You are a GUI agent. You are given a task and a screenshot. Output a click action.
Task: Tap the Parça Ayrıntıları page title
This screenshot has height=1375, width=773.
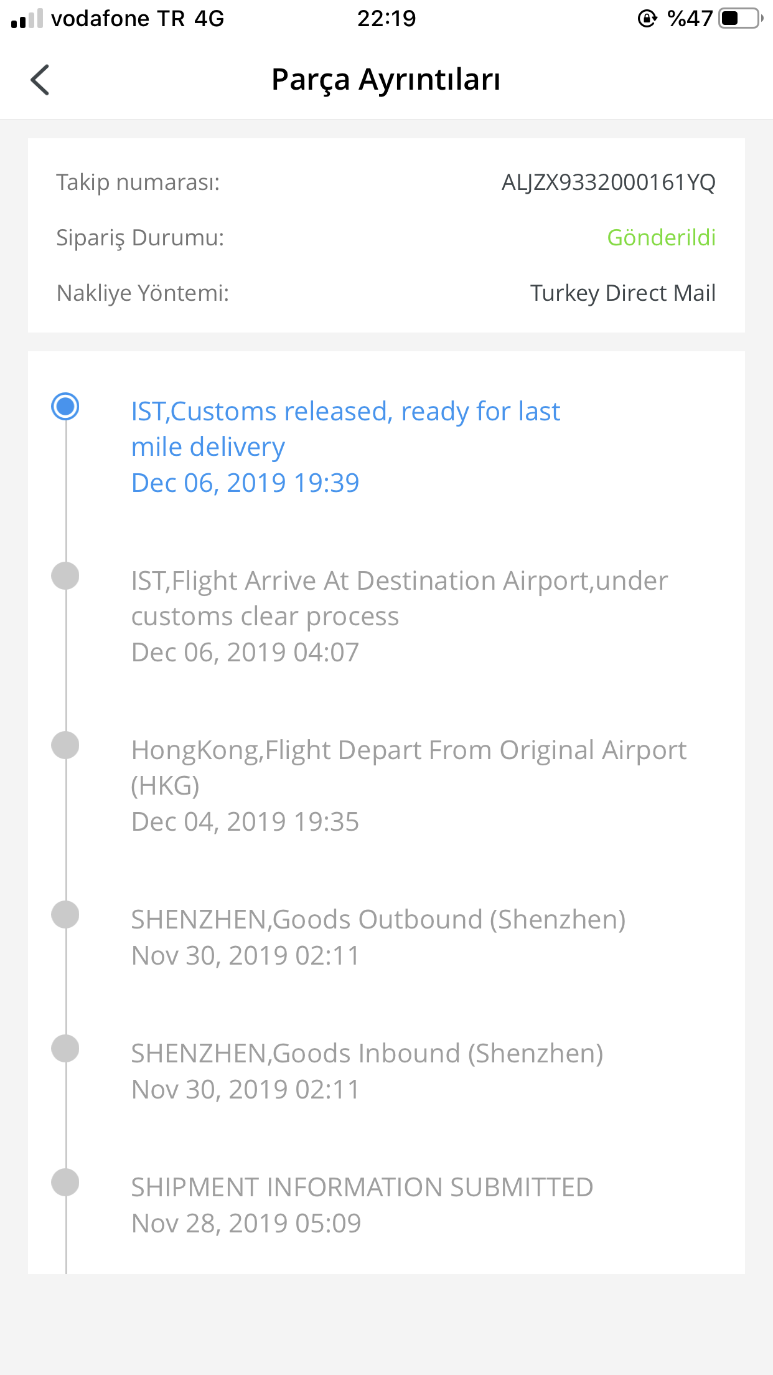tap(386, 80)
